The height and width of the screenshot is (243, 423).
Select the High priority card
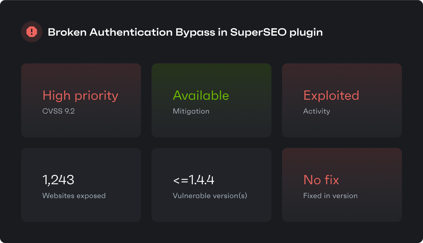click(x=81, y=100)
